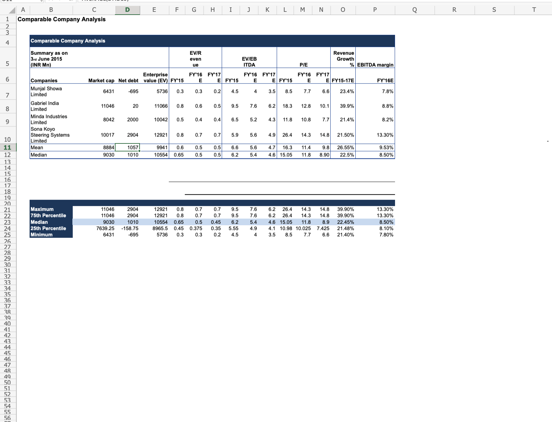Select the 'FY15-17E' header cell
The height and width of the screenshot is (422, 552).
coord(343,80)
